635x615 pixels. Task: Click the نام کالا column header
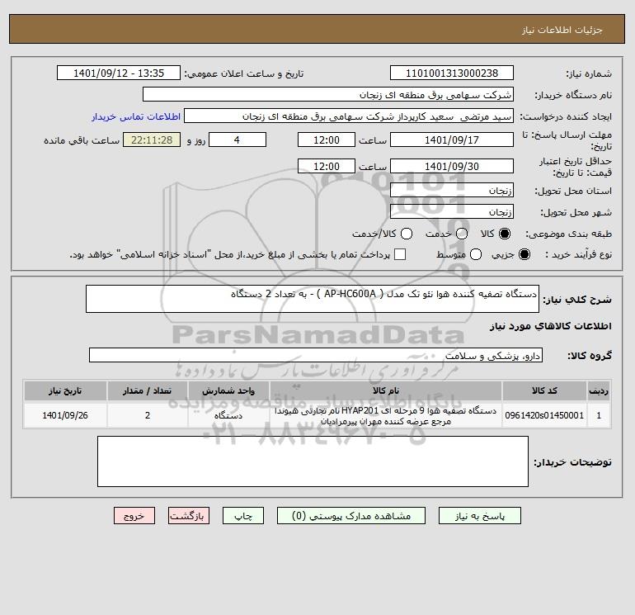pos(386,390)
